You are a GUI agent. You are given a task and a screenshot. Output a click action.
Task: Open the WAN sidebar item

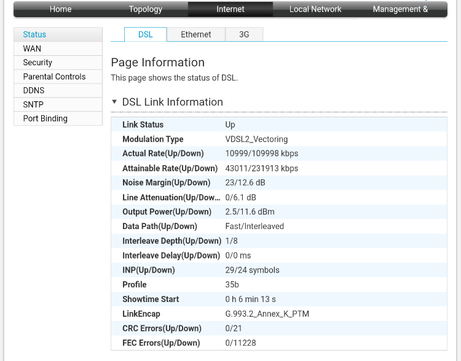click(x=58, y=49)
